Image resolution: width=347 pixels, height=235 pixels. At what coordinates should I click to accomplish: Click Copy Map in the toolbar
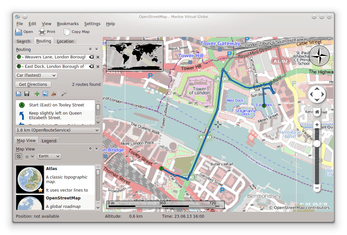point(77,32)
